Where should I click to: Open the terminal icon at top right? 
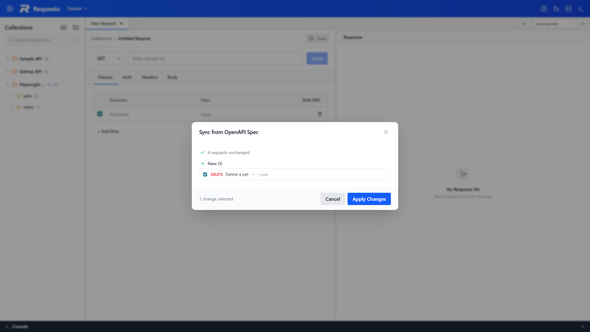[581, 9]
